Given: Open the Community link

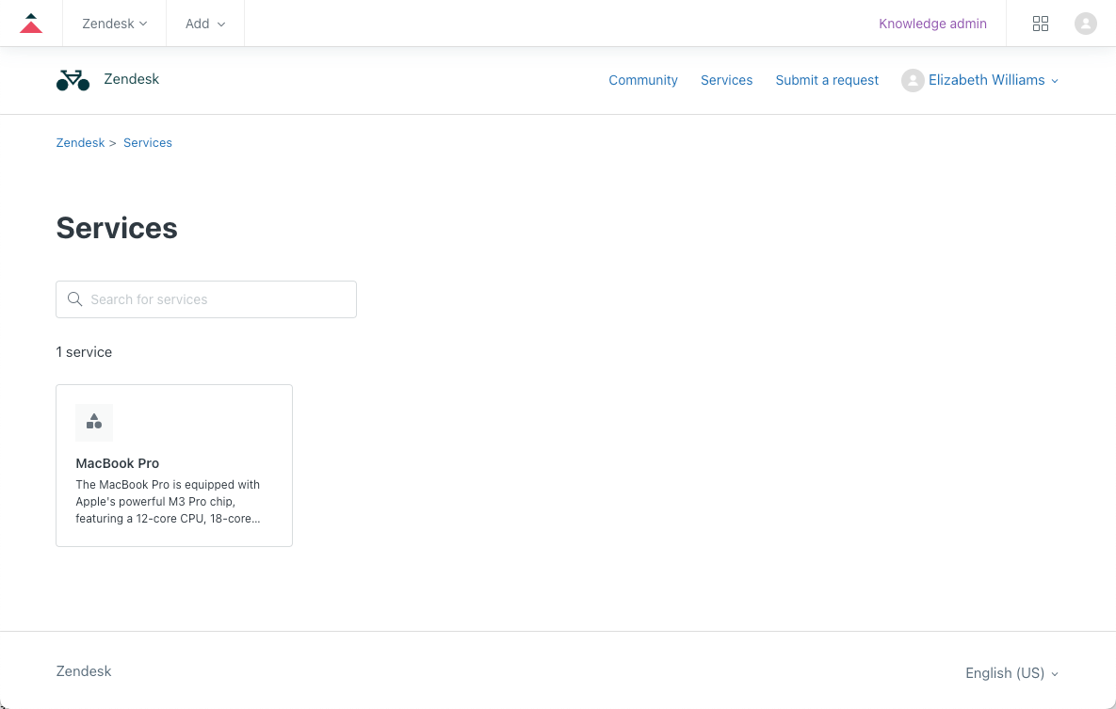Looking at the screenshot, I should [x=642, y=80].
